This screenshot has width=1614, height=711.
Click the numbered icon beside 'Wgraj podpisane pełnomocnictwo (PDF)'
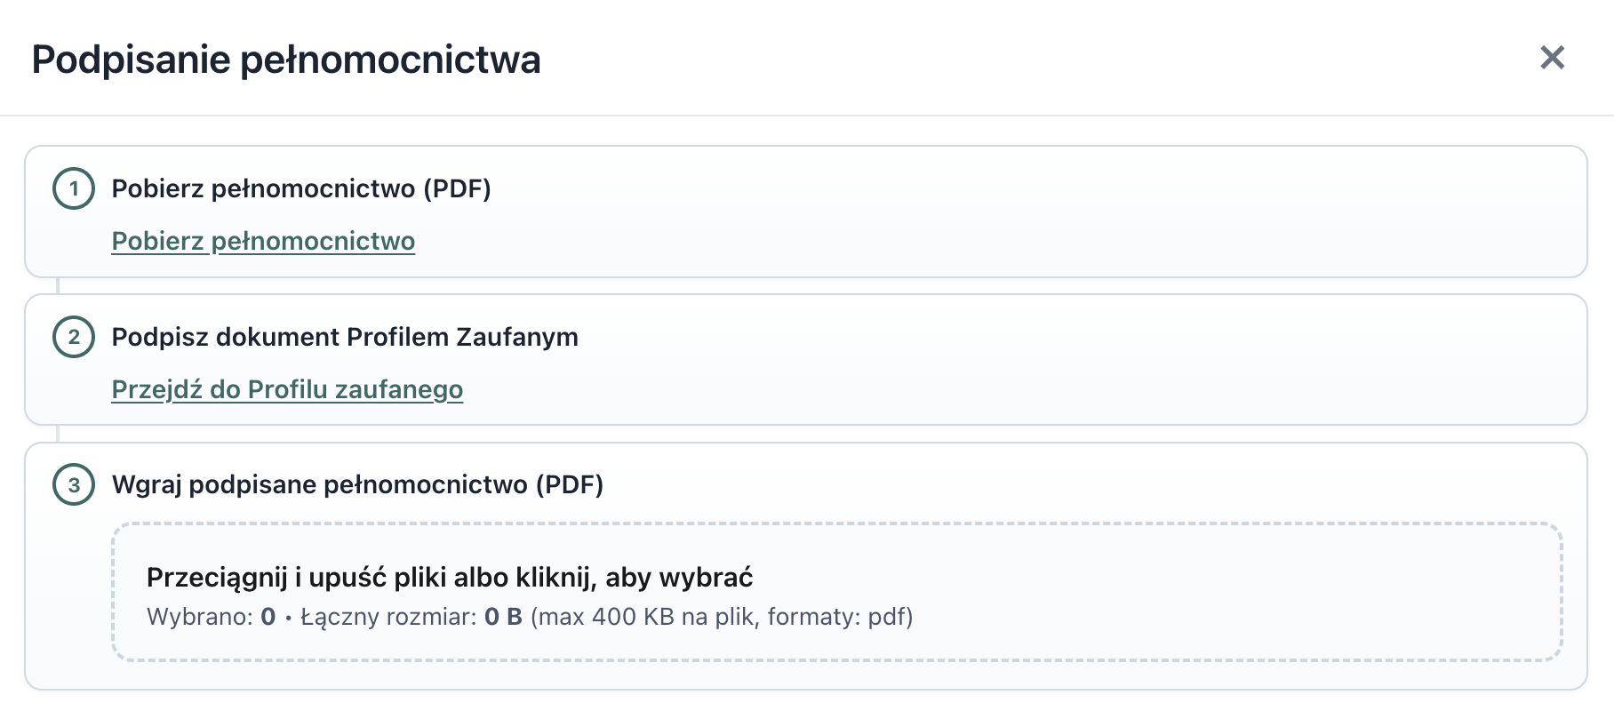pyautogui.click(x=74, y=486)
